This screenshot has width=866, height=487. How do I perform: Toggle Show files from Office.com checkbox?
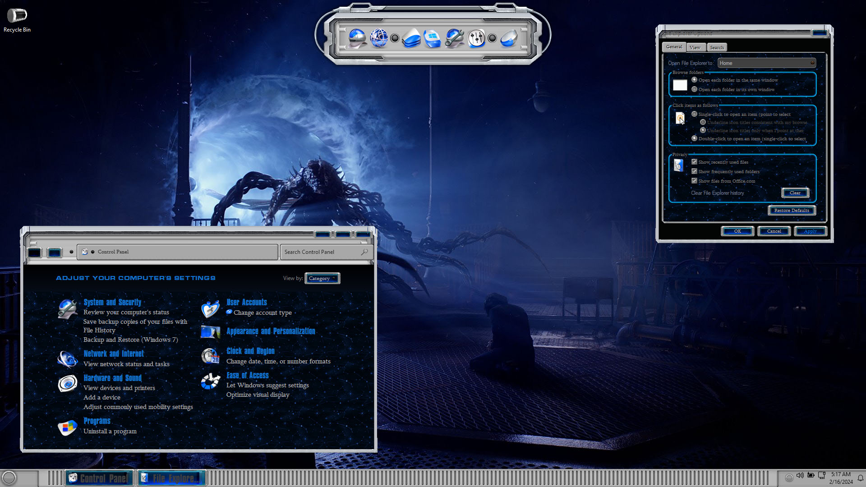pyautogui.click(x=694, y=181)
